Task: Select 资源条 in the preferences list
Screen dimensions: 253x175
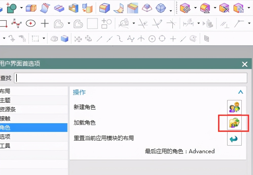Action: [34, 110]
